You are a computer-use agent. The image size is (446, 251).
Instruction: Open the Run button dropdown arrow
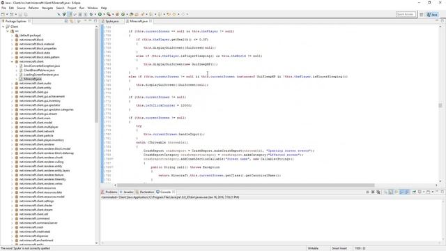(x=104, y=14)
